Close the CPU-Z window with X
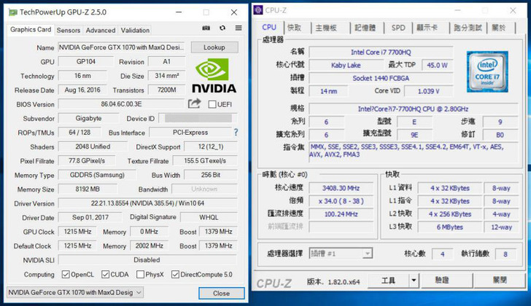This screenshot has height=306, width=531. [x=513, y=10]
